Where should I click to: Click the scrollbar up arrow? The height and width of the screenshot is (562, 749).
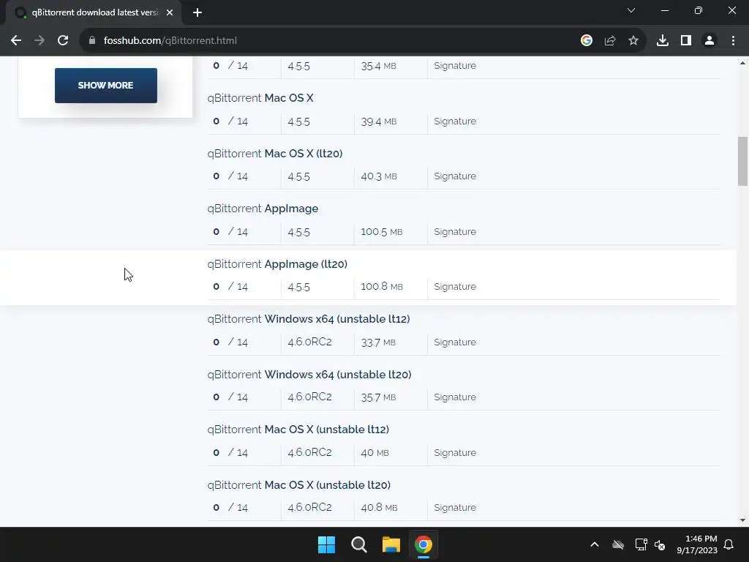tap(743, 63)
